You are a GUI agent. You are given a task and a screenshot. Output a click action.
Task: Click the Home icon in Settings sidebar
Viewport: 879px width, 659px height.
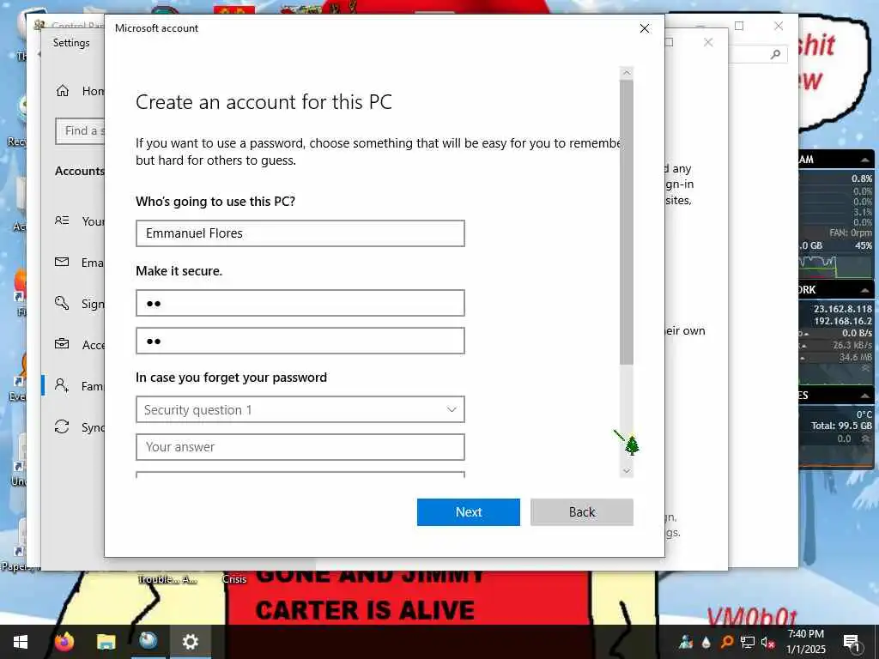(63, 91)
